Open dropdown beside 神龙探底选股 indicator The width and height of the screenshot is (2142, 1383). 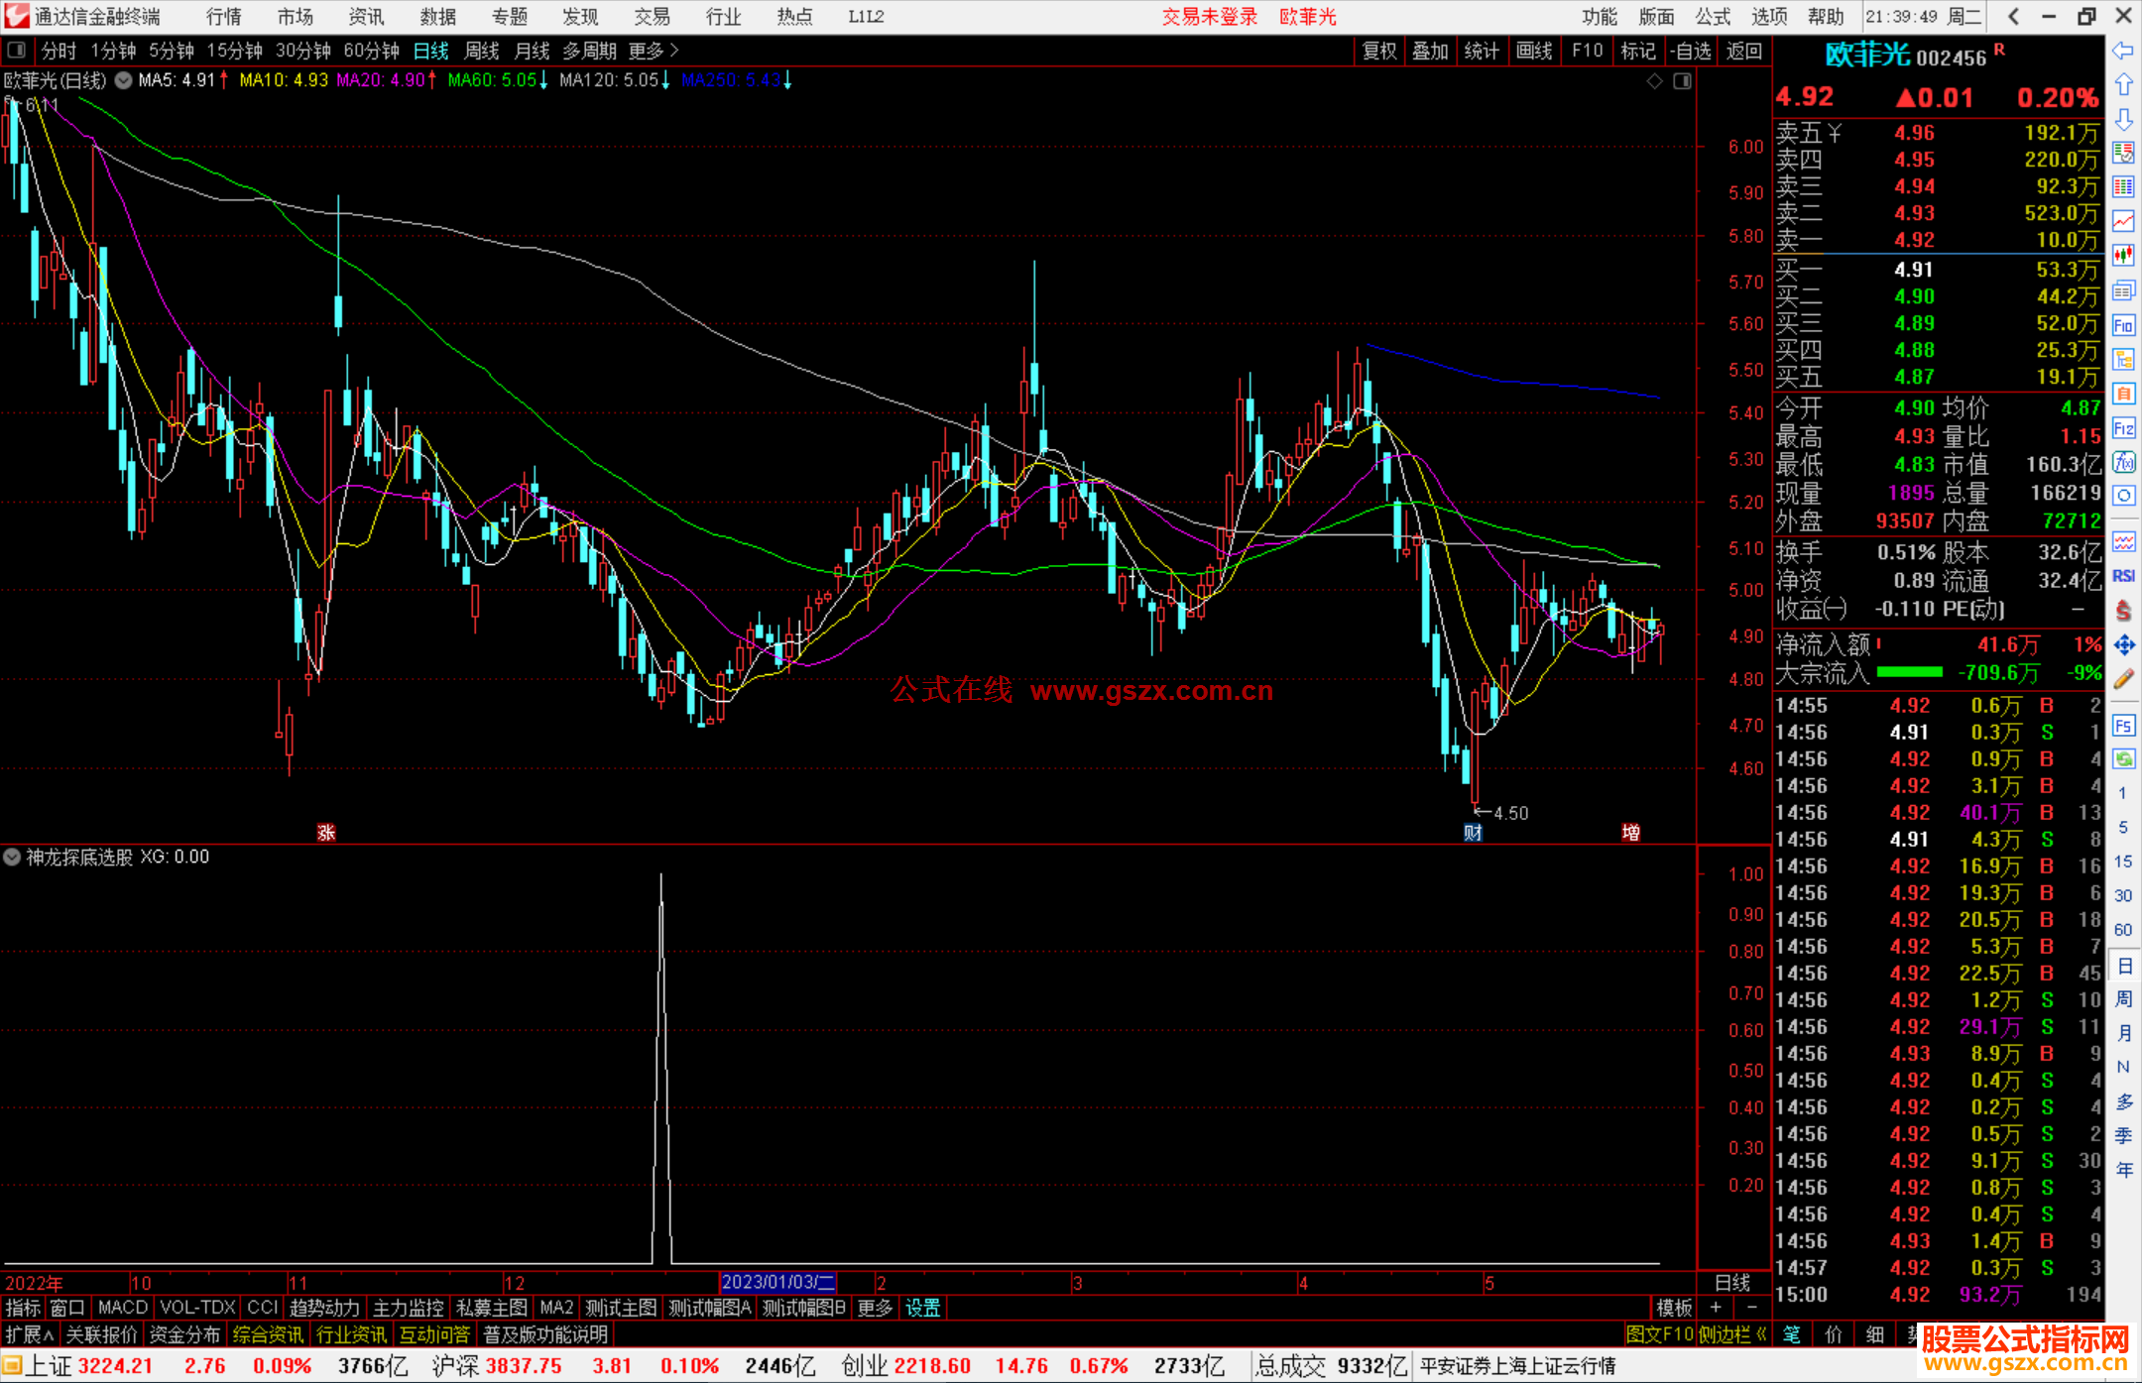tap(12, 857)
